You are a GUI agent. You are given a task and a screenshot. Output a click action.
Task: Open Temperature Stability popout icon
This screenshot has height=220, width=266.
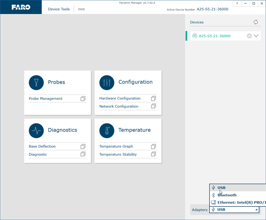coord(154,154)
